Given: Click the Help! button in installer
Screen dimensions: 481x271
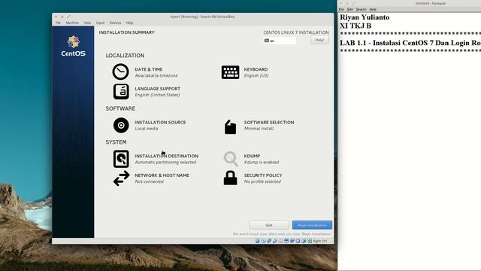Looking at the screenshot, I should click(x=319, y=40).
